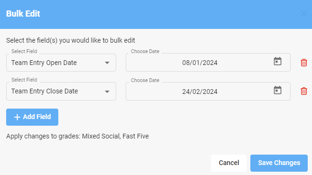
Task: Open the Team Entry Open Date field selector
Action: tap(61, 63)
